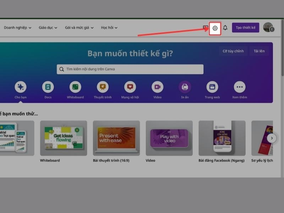Advance the template carousel with right arrow

click(x=272, y=138)
